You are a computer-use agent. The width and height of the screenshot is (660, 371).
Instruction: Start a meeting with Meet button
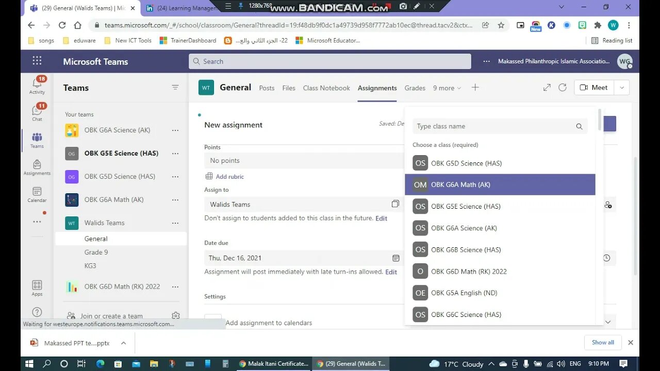[594, 88]
